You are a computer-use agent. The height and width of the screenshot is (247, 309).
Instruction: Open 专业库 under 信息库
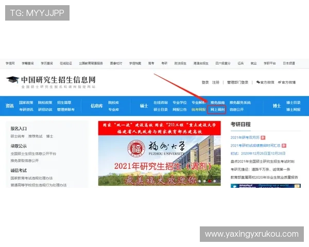(113, 110)
